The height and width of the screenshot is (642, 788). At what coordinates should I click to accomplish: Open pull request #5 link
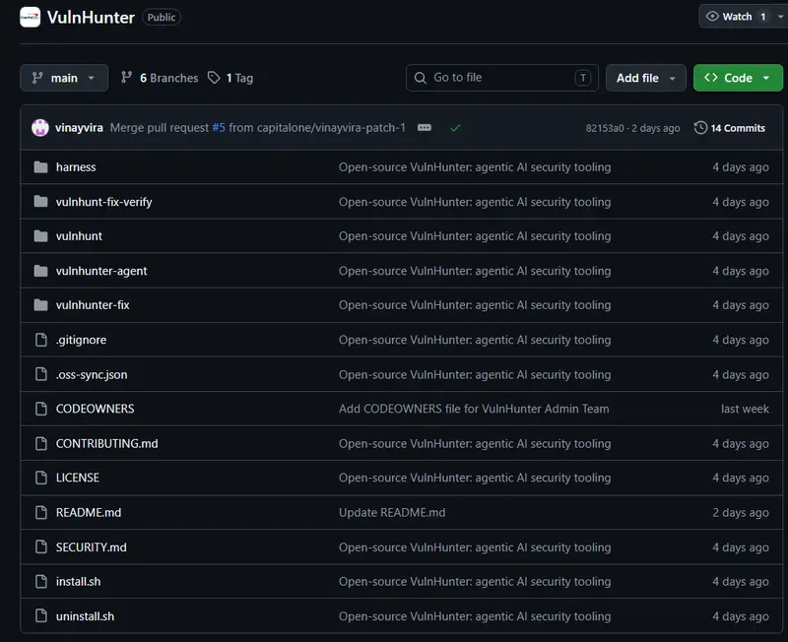tap(219, 128)
